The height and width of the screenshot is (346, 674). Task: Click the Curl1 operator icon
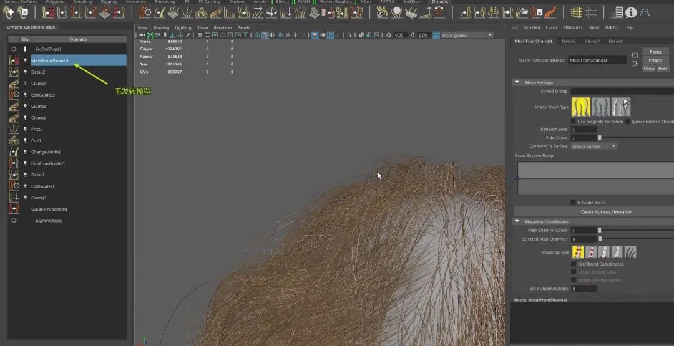click(14, 140)
